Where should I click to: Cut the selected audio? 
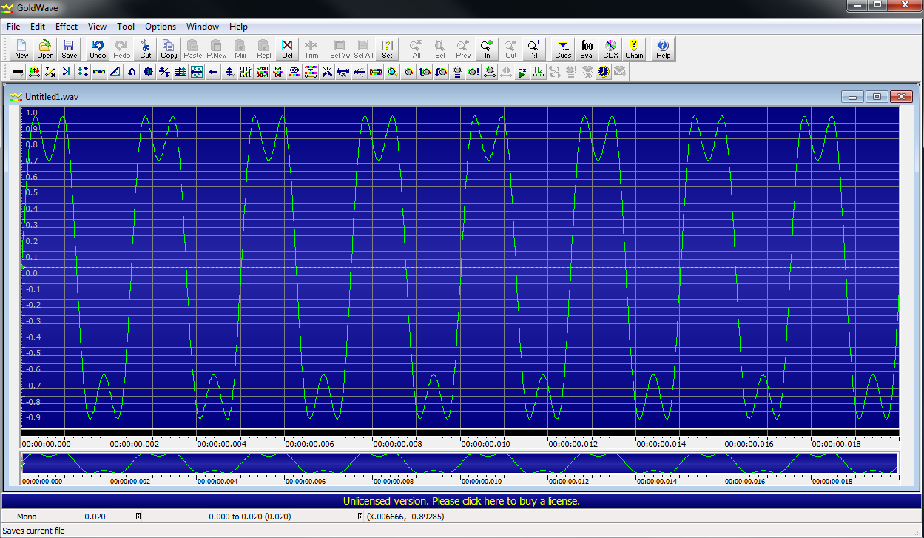[145, 48]
